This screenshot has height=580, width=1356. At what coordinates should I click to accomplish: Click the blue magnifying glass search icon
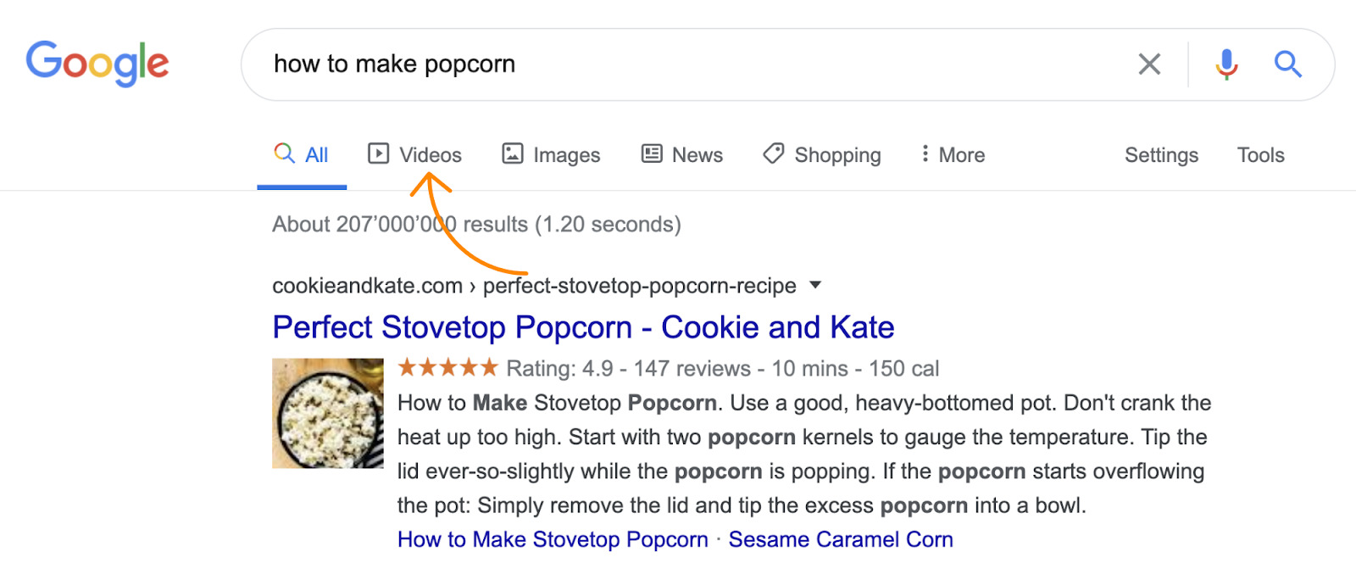point(1287,64)
